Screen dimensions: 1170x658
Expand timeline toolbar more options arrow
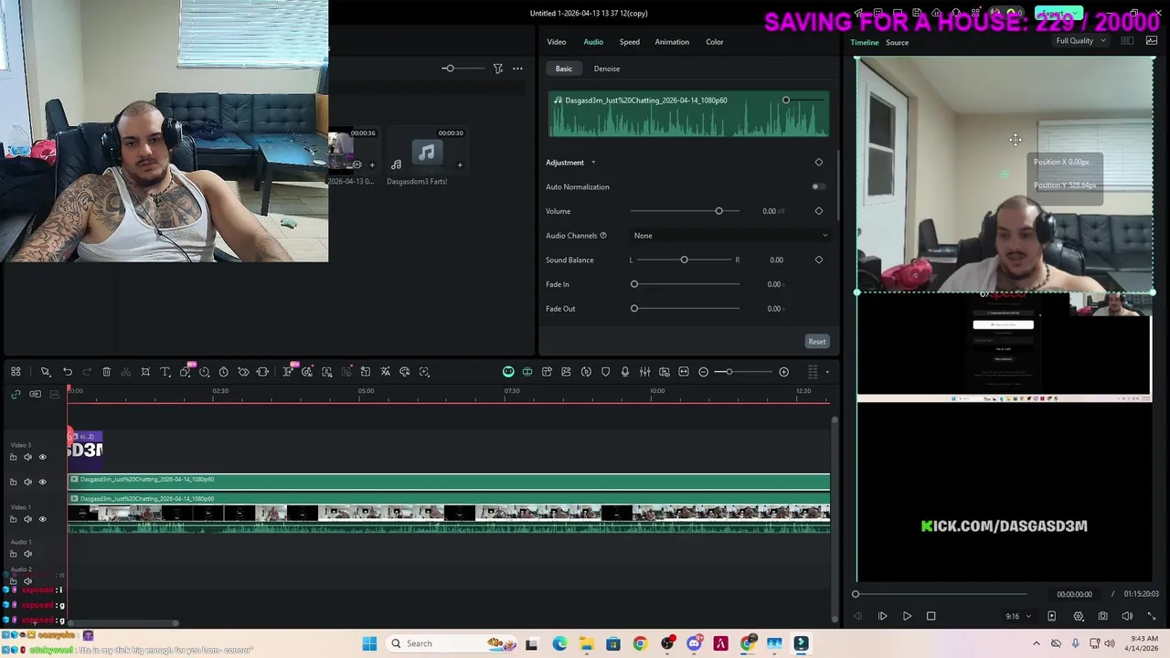[x=827, y=372]
